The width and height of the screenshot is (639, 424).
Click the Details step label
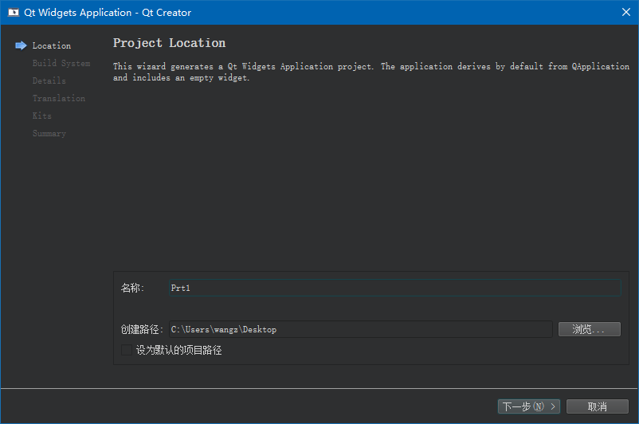pyautogui.click(x=49, y=80)
